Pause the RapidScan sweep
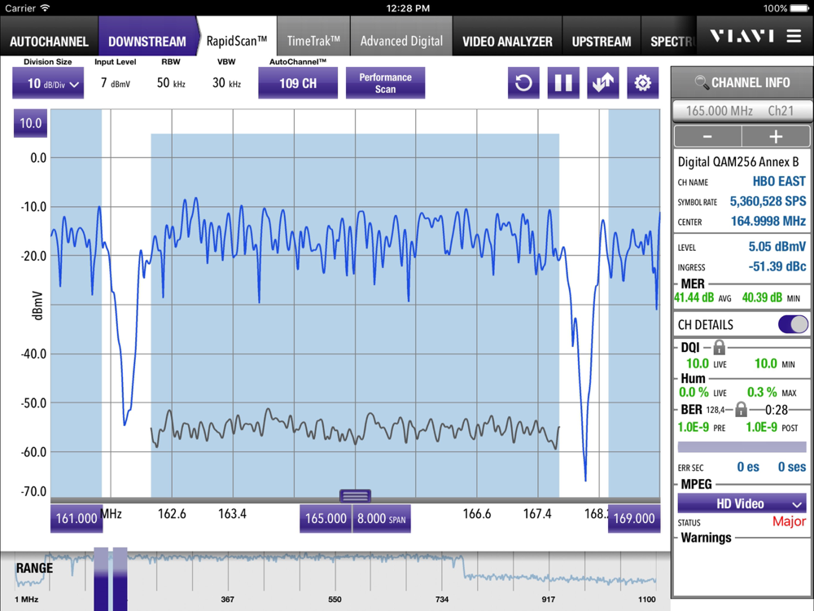Image resolution: width=814 pixels, height=611 pixels. (x=562, y=83)
